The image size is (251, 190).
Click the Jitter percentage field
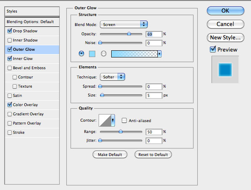(154, 141)
